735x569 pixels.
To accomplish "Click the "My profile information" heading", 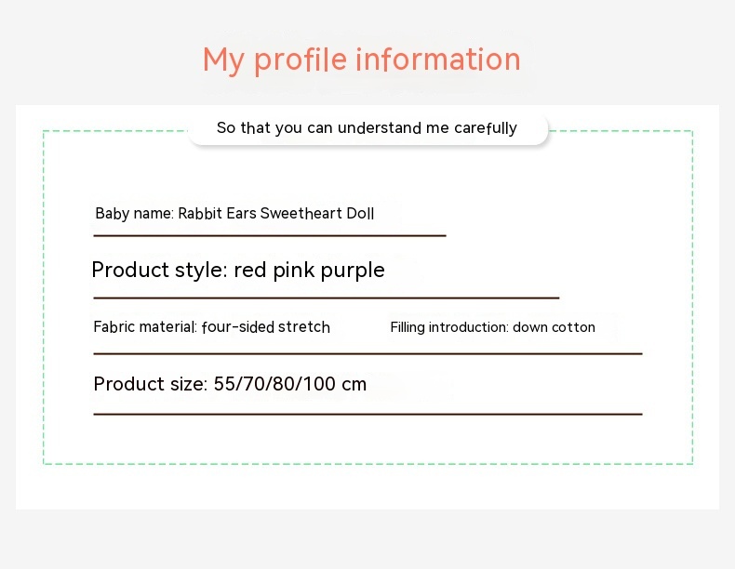I will [361, 60].
